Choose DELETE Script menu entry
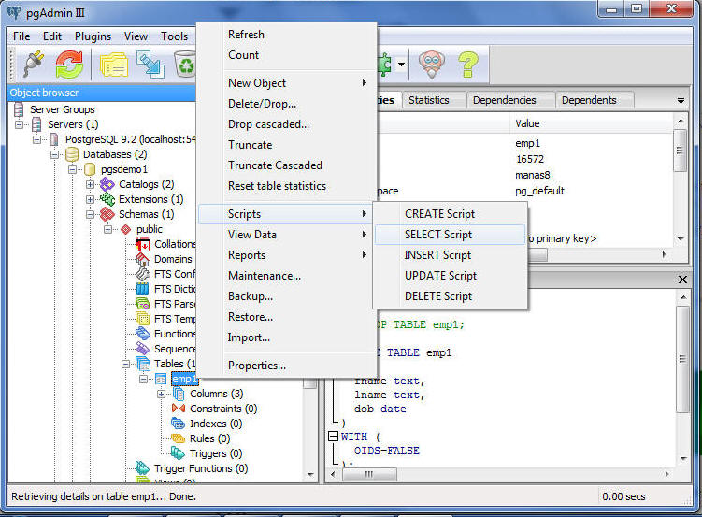Screen dimensions: 702x517 pyautogui.click(x=449, y=296)
